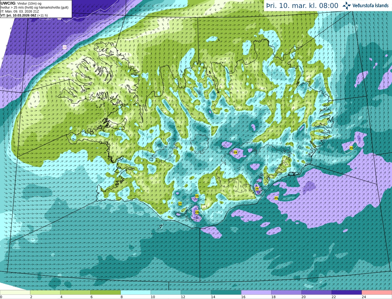Pick the light lavender 16–18 m/s legend swatch
The image size is (392, 299).
[256, 292]
